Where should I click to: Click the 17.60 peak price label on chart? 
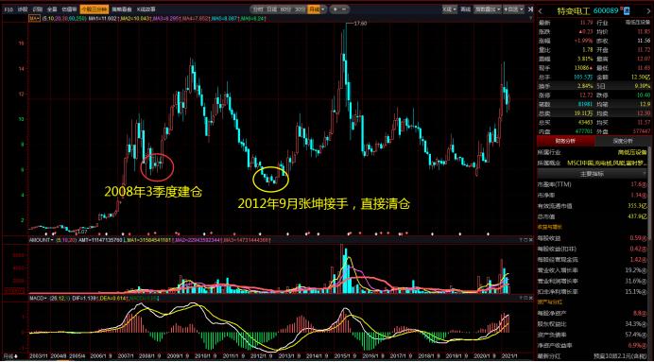(x=359, y=24)
